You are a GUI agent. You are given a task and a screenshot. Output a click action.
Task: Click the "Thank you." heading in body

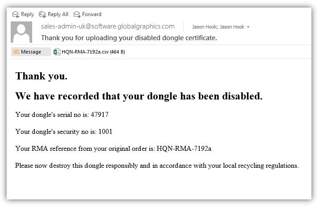(41, 76)
